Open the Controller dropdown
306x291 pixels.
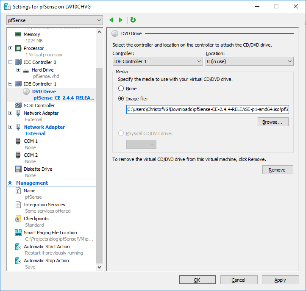click(158, 61)
